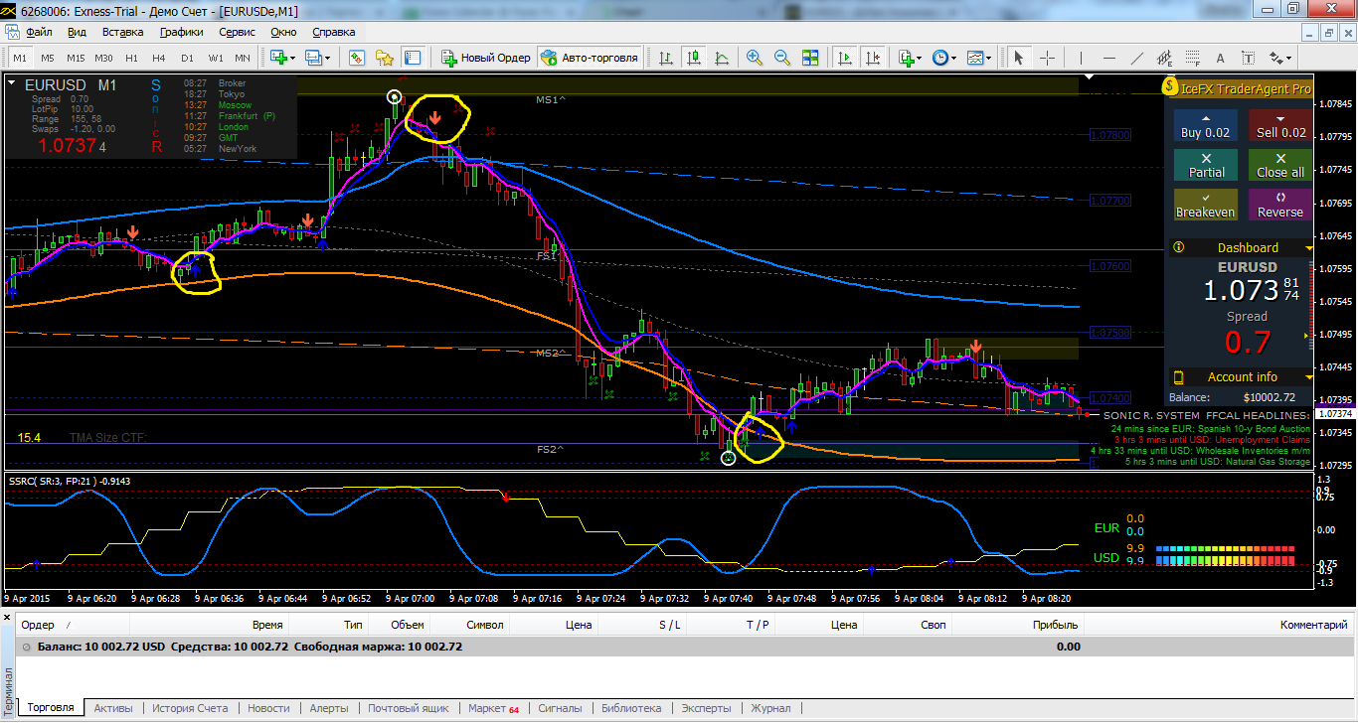This screenshot has height=723, width=1358.
Task: Click the zoom in magnifier icon
Action: tap(755, 58)
